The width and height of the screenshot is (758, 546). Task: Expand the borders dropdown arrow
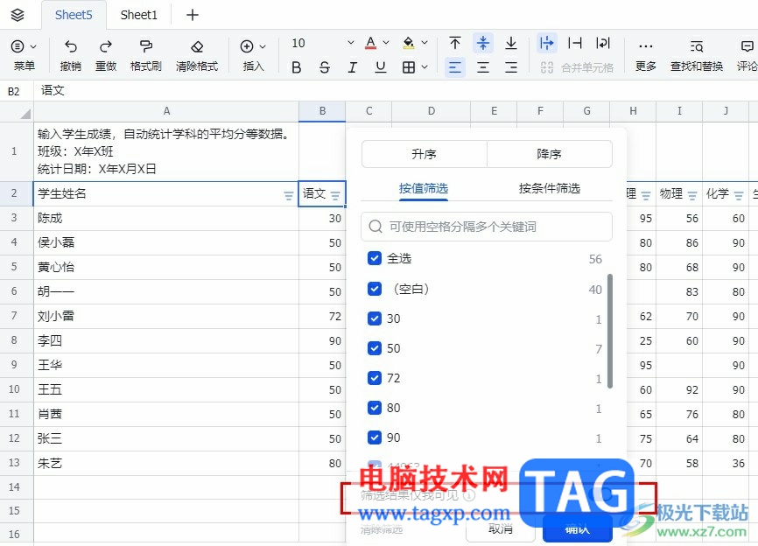point(425,67)
